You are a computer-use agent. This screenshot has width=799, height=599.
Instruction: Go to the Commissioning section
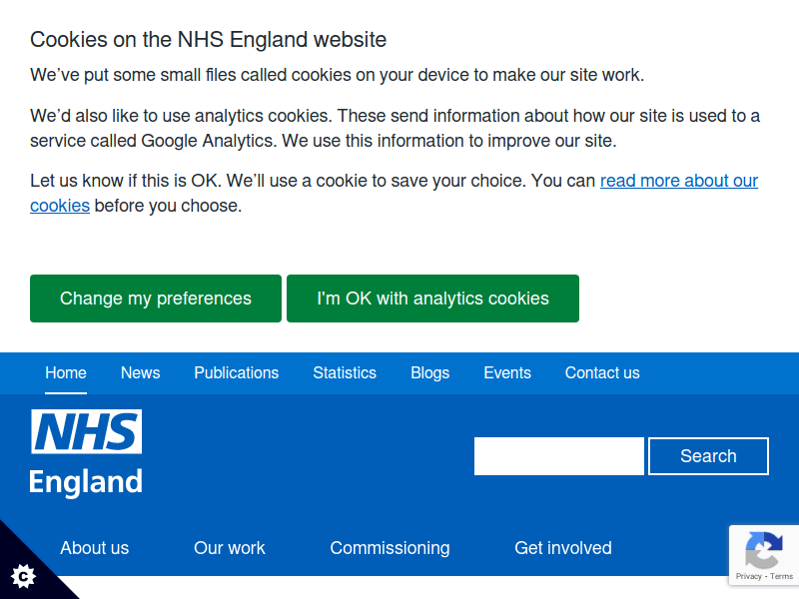[x=390, y=548]
